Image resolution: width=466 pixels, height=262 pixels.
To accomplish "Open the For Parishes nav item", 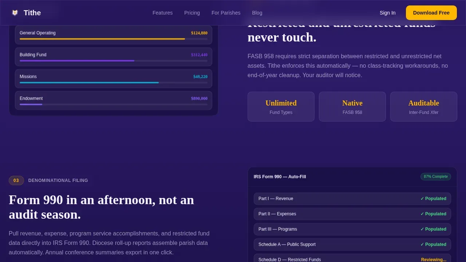I will click(226, 13).
